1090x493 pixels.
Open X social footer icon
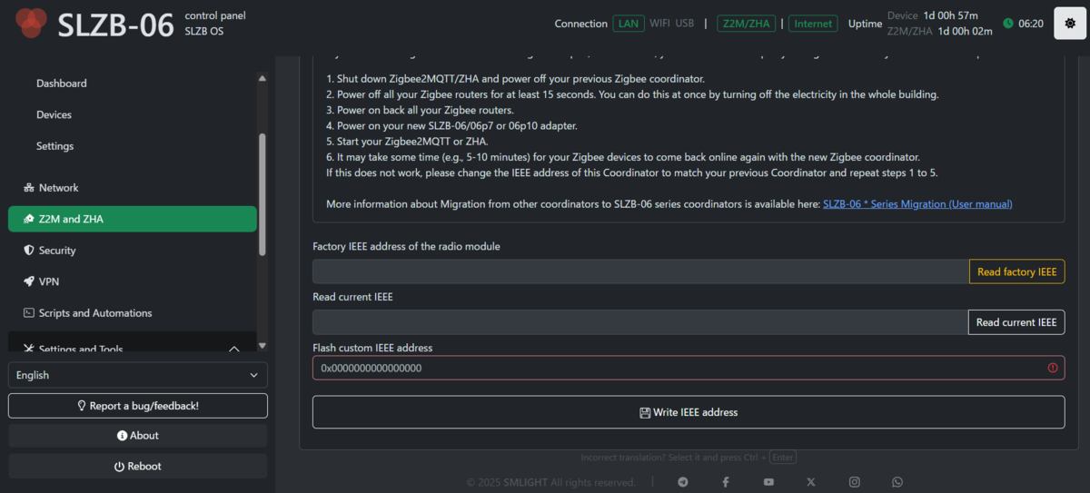click(x=811, y=482)
